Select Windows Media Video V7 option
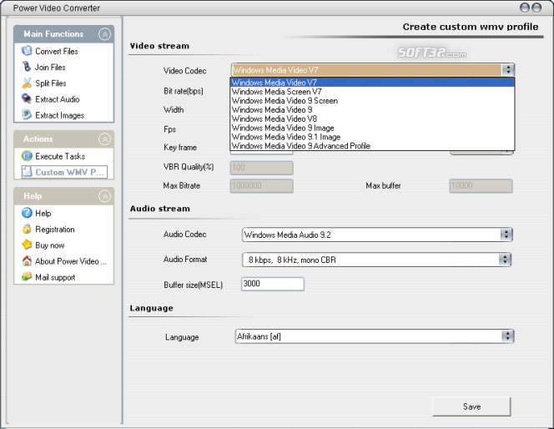The image size is (554, 429). click(x=372, y=83)
